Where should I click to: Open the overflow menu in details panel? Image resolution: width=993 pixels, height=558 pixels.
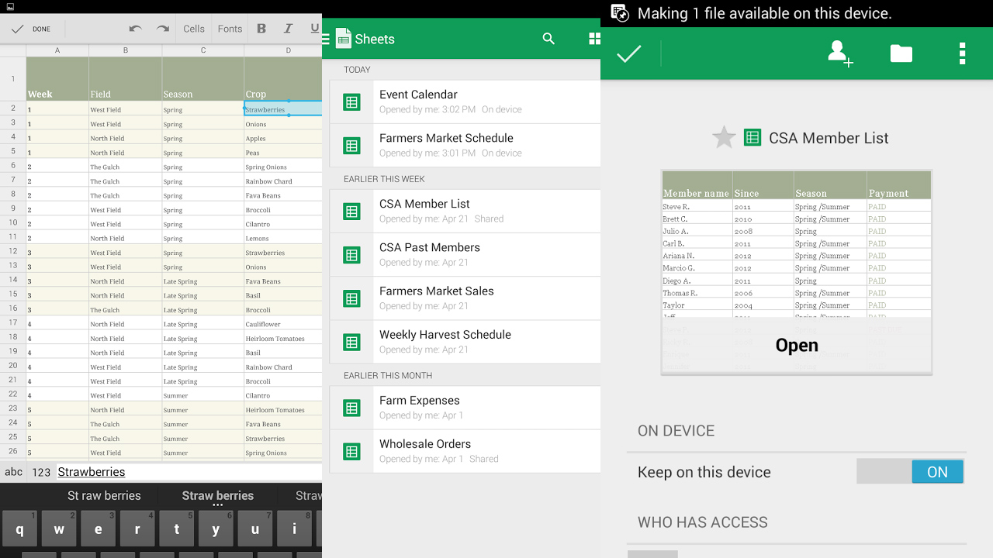[x=963, y=53]
